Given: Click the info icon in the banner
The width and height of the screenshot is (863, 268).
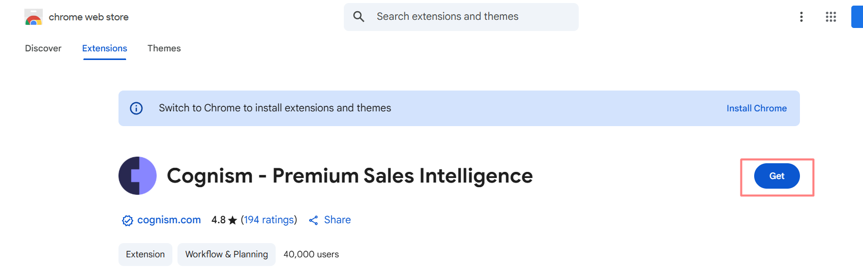Looking at the screenshot, I should point(136,108).
